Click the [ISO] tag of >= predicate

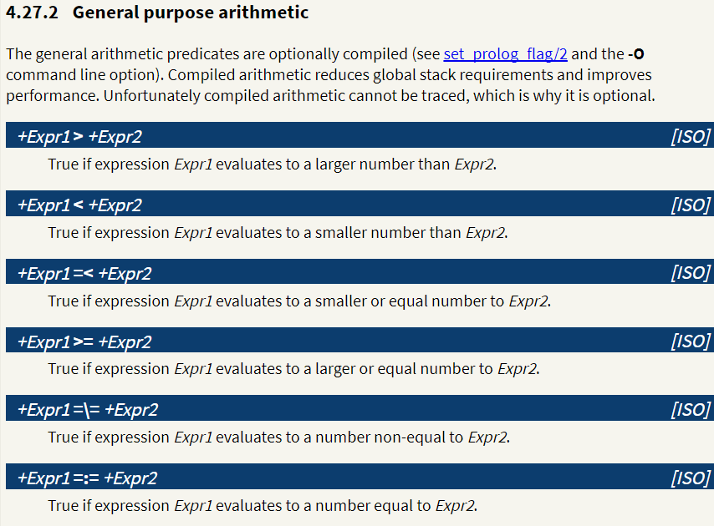[691, 341]
